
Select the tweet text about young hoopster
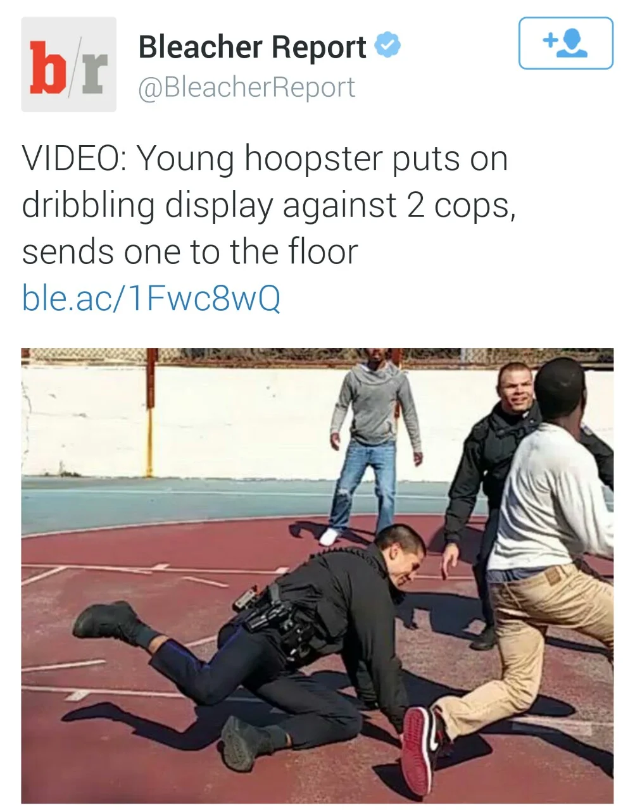[x=269, y=204]
